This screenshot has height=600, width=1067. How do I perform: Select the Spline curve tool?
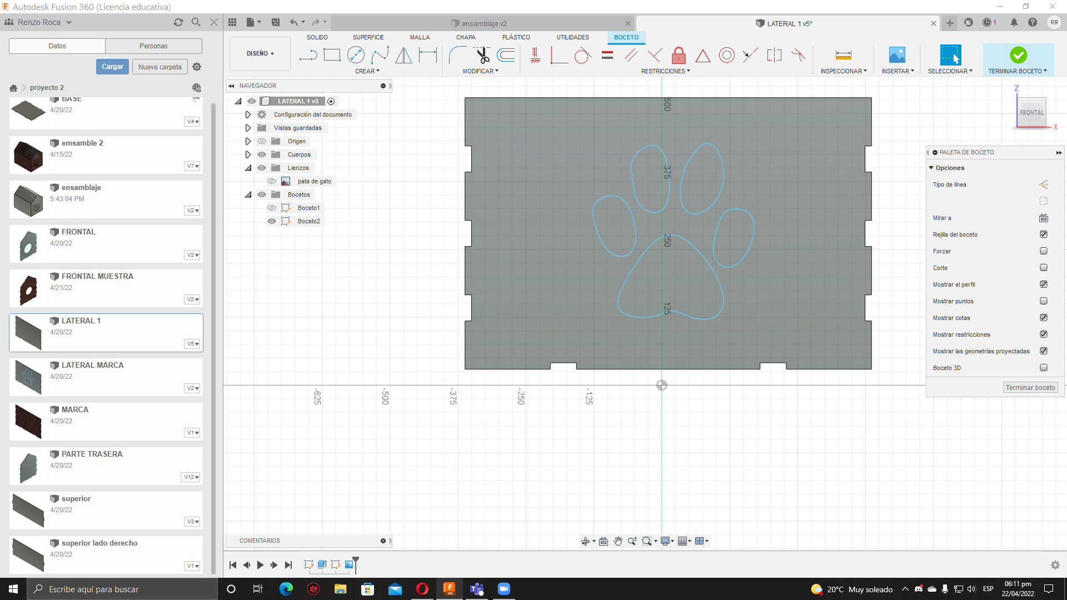pos(380,55)
